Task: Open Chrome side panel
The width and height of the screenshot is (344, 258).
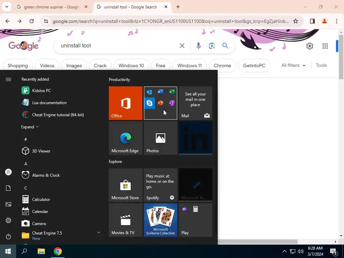Action: (x=312, y=21)
